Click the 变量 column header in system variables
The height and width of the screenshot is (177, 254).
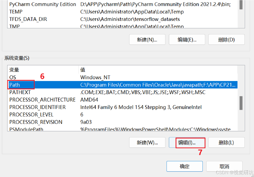[x=43, y=70]
